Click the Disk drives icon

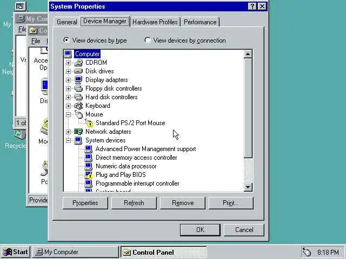click(78, 71)
